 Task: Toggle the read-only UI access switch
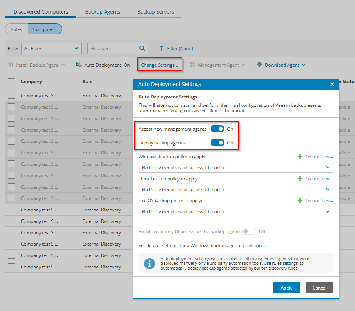(249, 231)
